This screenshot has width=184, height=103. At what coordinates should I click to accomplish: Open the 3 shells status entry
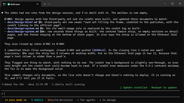click(37, 100)
